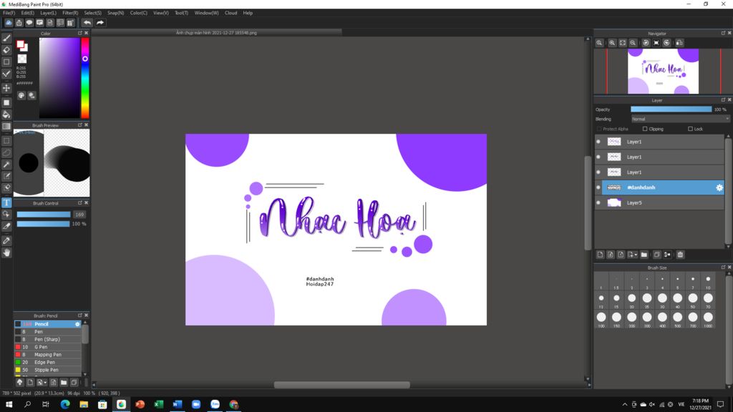Open the File(F) menu

(x=9, y=13)
